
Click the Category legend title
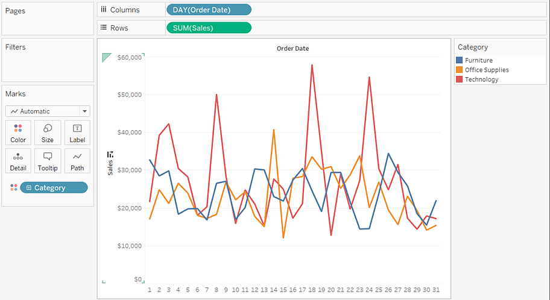coord(473,47)
